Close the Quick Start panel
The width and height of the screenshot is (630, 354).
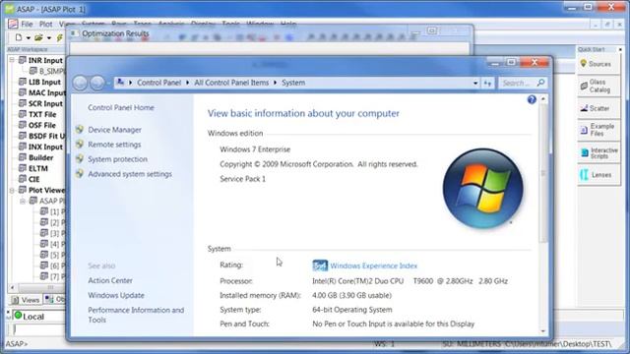pyautogui.click(x=620, y=49)
